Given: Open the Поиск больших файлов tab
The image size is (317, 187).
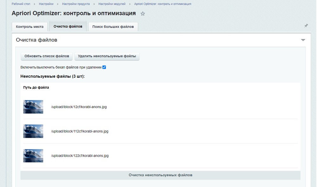Looking at the screenshot, I should coord(113,27).
